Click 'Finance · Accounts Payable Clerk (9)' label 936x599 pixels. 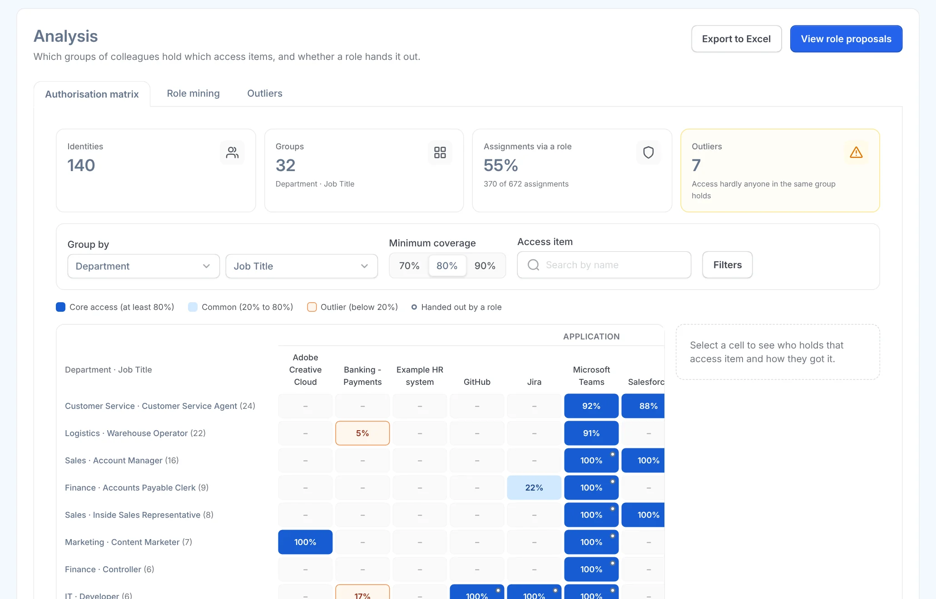[x=137, y=488]
